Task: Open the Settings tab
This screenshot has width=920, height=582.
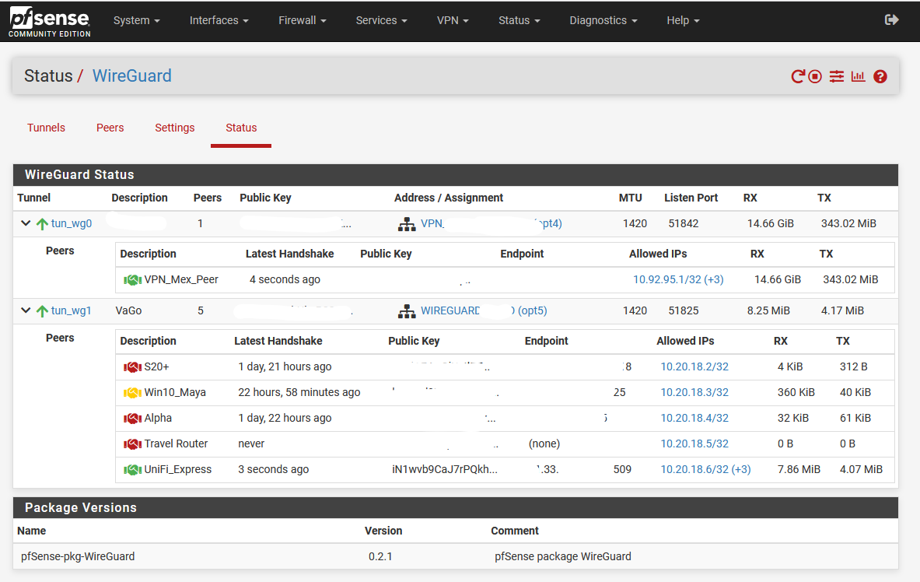Action: [174, 128]
